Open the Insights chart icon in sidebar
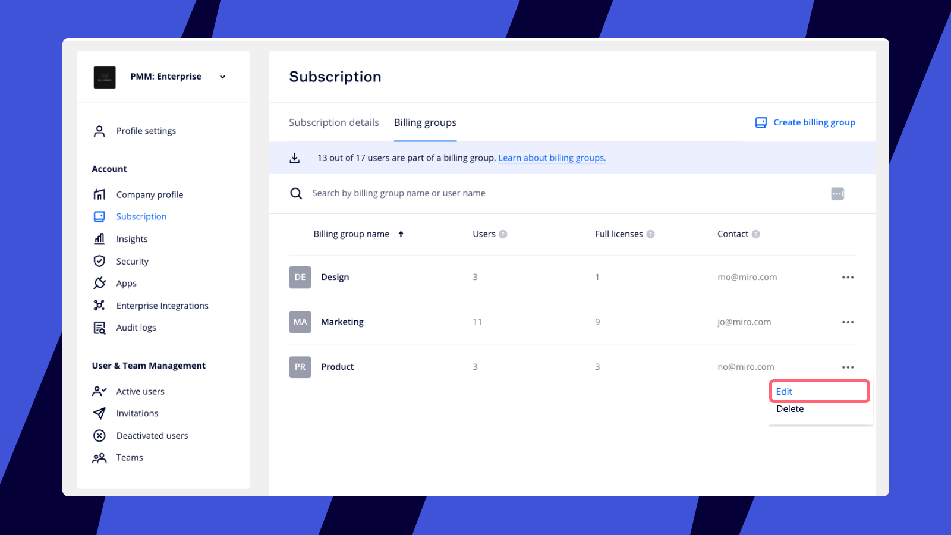This screenshot has width=951, height=535. pyautogui.click(x=99, y=239)
